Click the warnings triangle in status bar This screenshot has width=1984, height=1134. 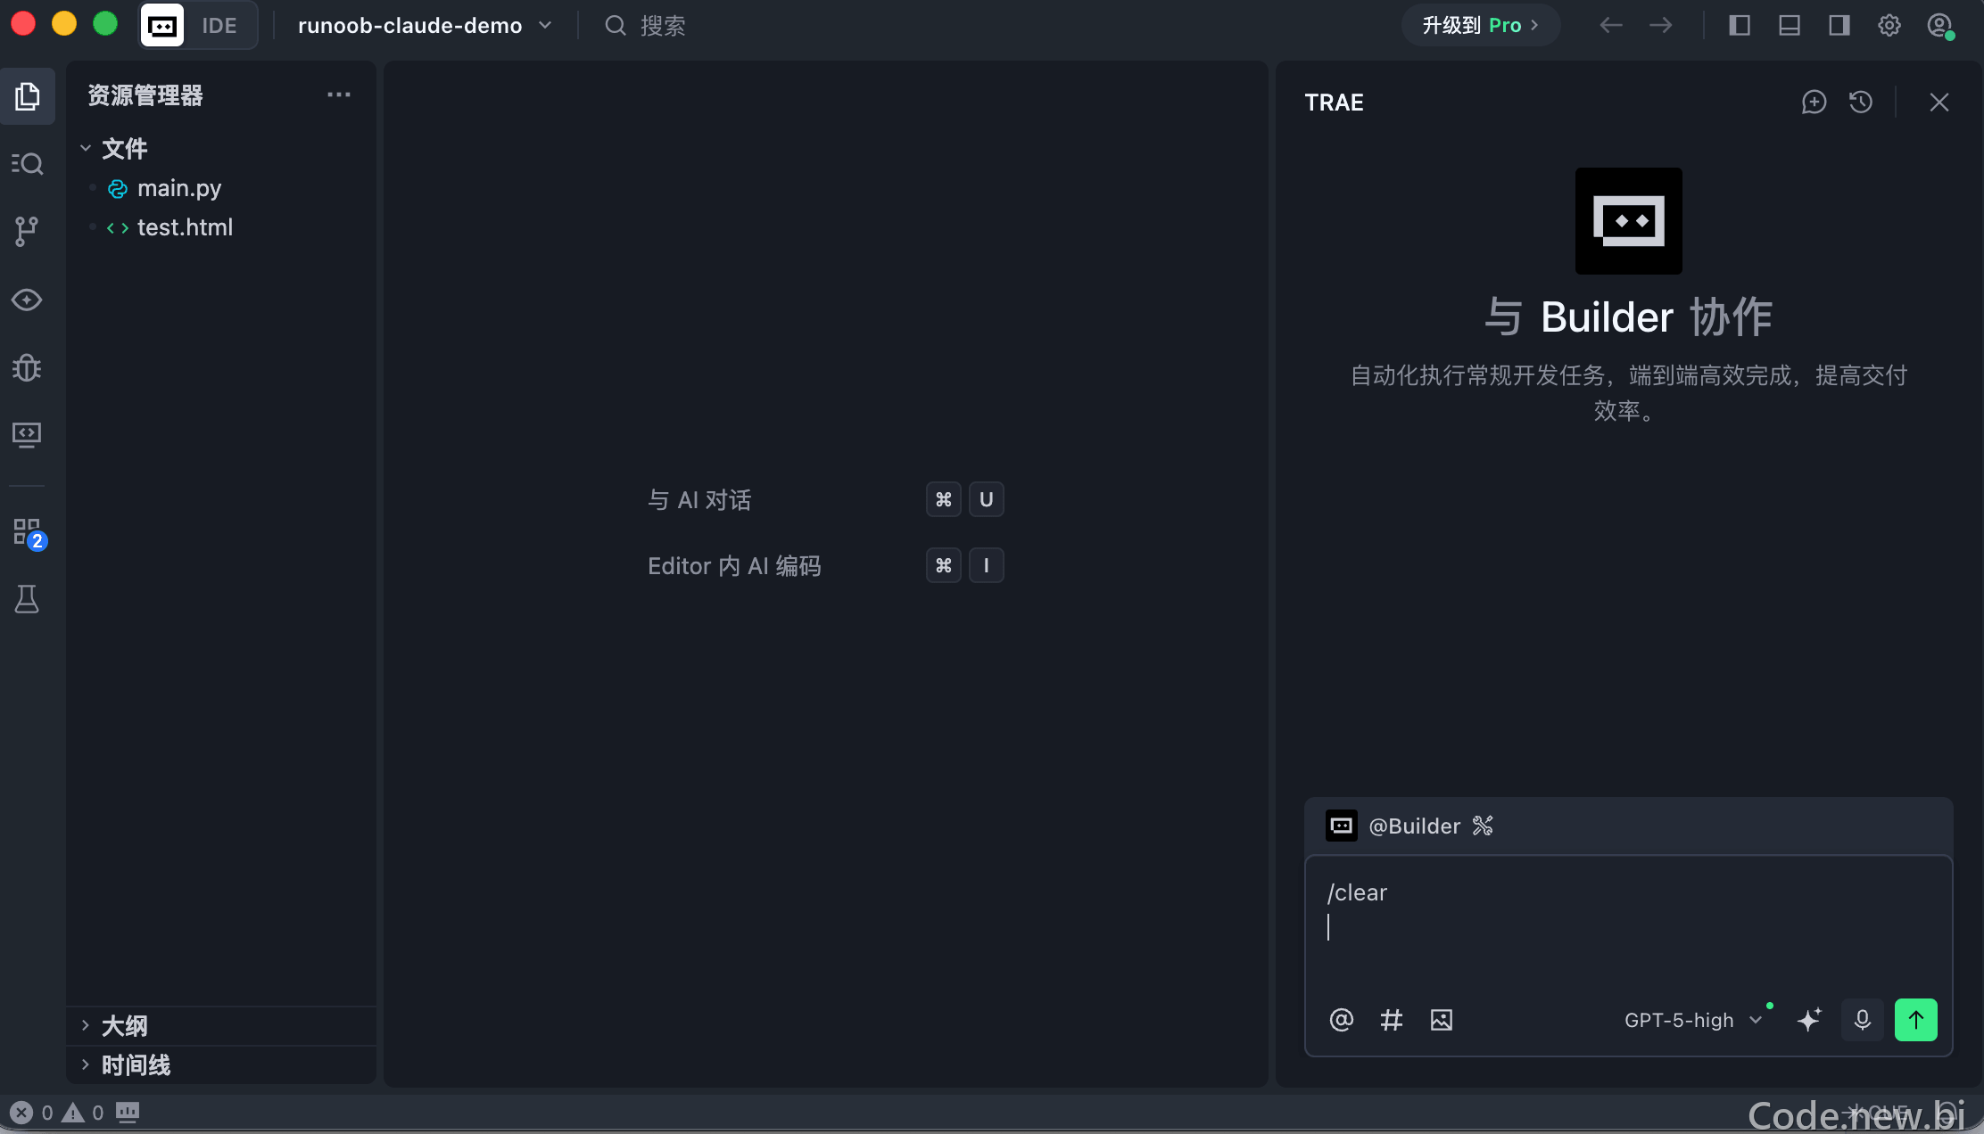[x=73, y=1113]
